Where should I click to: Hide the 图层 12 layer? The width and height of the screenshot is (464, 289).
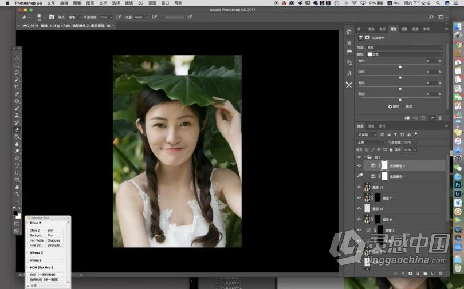coord(359,187)
